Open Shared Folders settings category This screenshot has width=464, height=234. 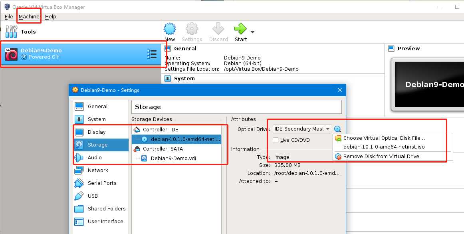(101, 208)
